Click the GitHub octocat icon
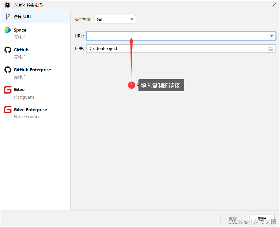This screenshot has width=280, height=227. coord(8,50)
